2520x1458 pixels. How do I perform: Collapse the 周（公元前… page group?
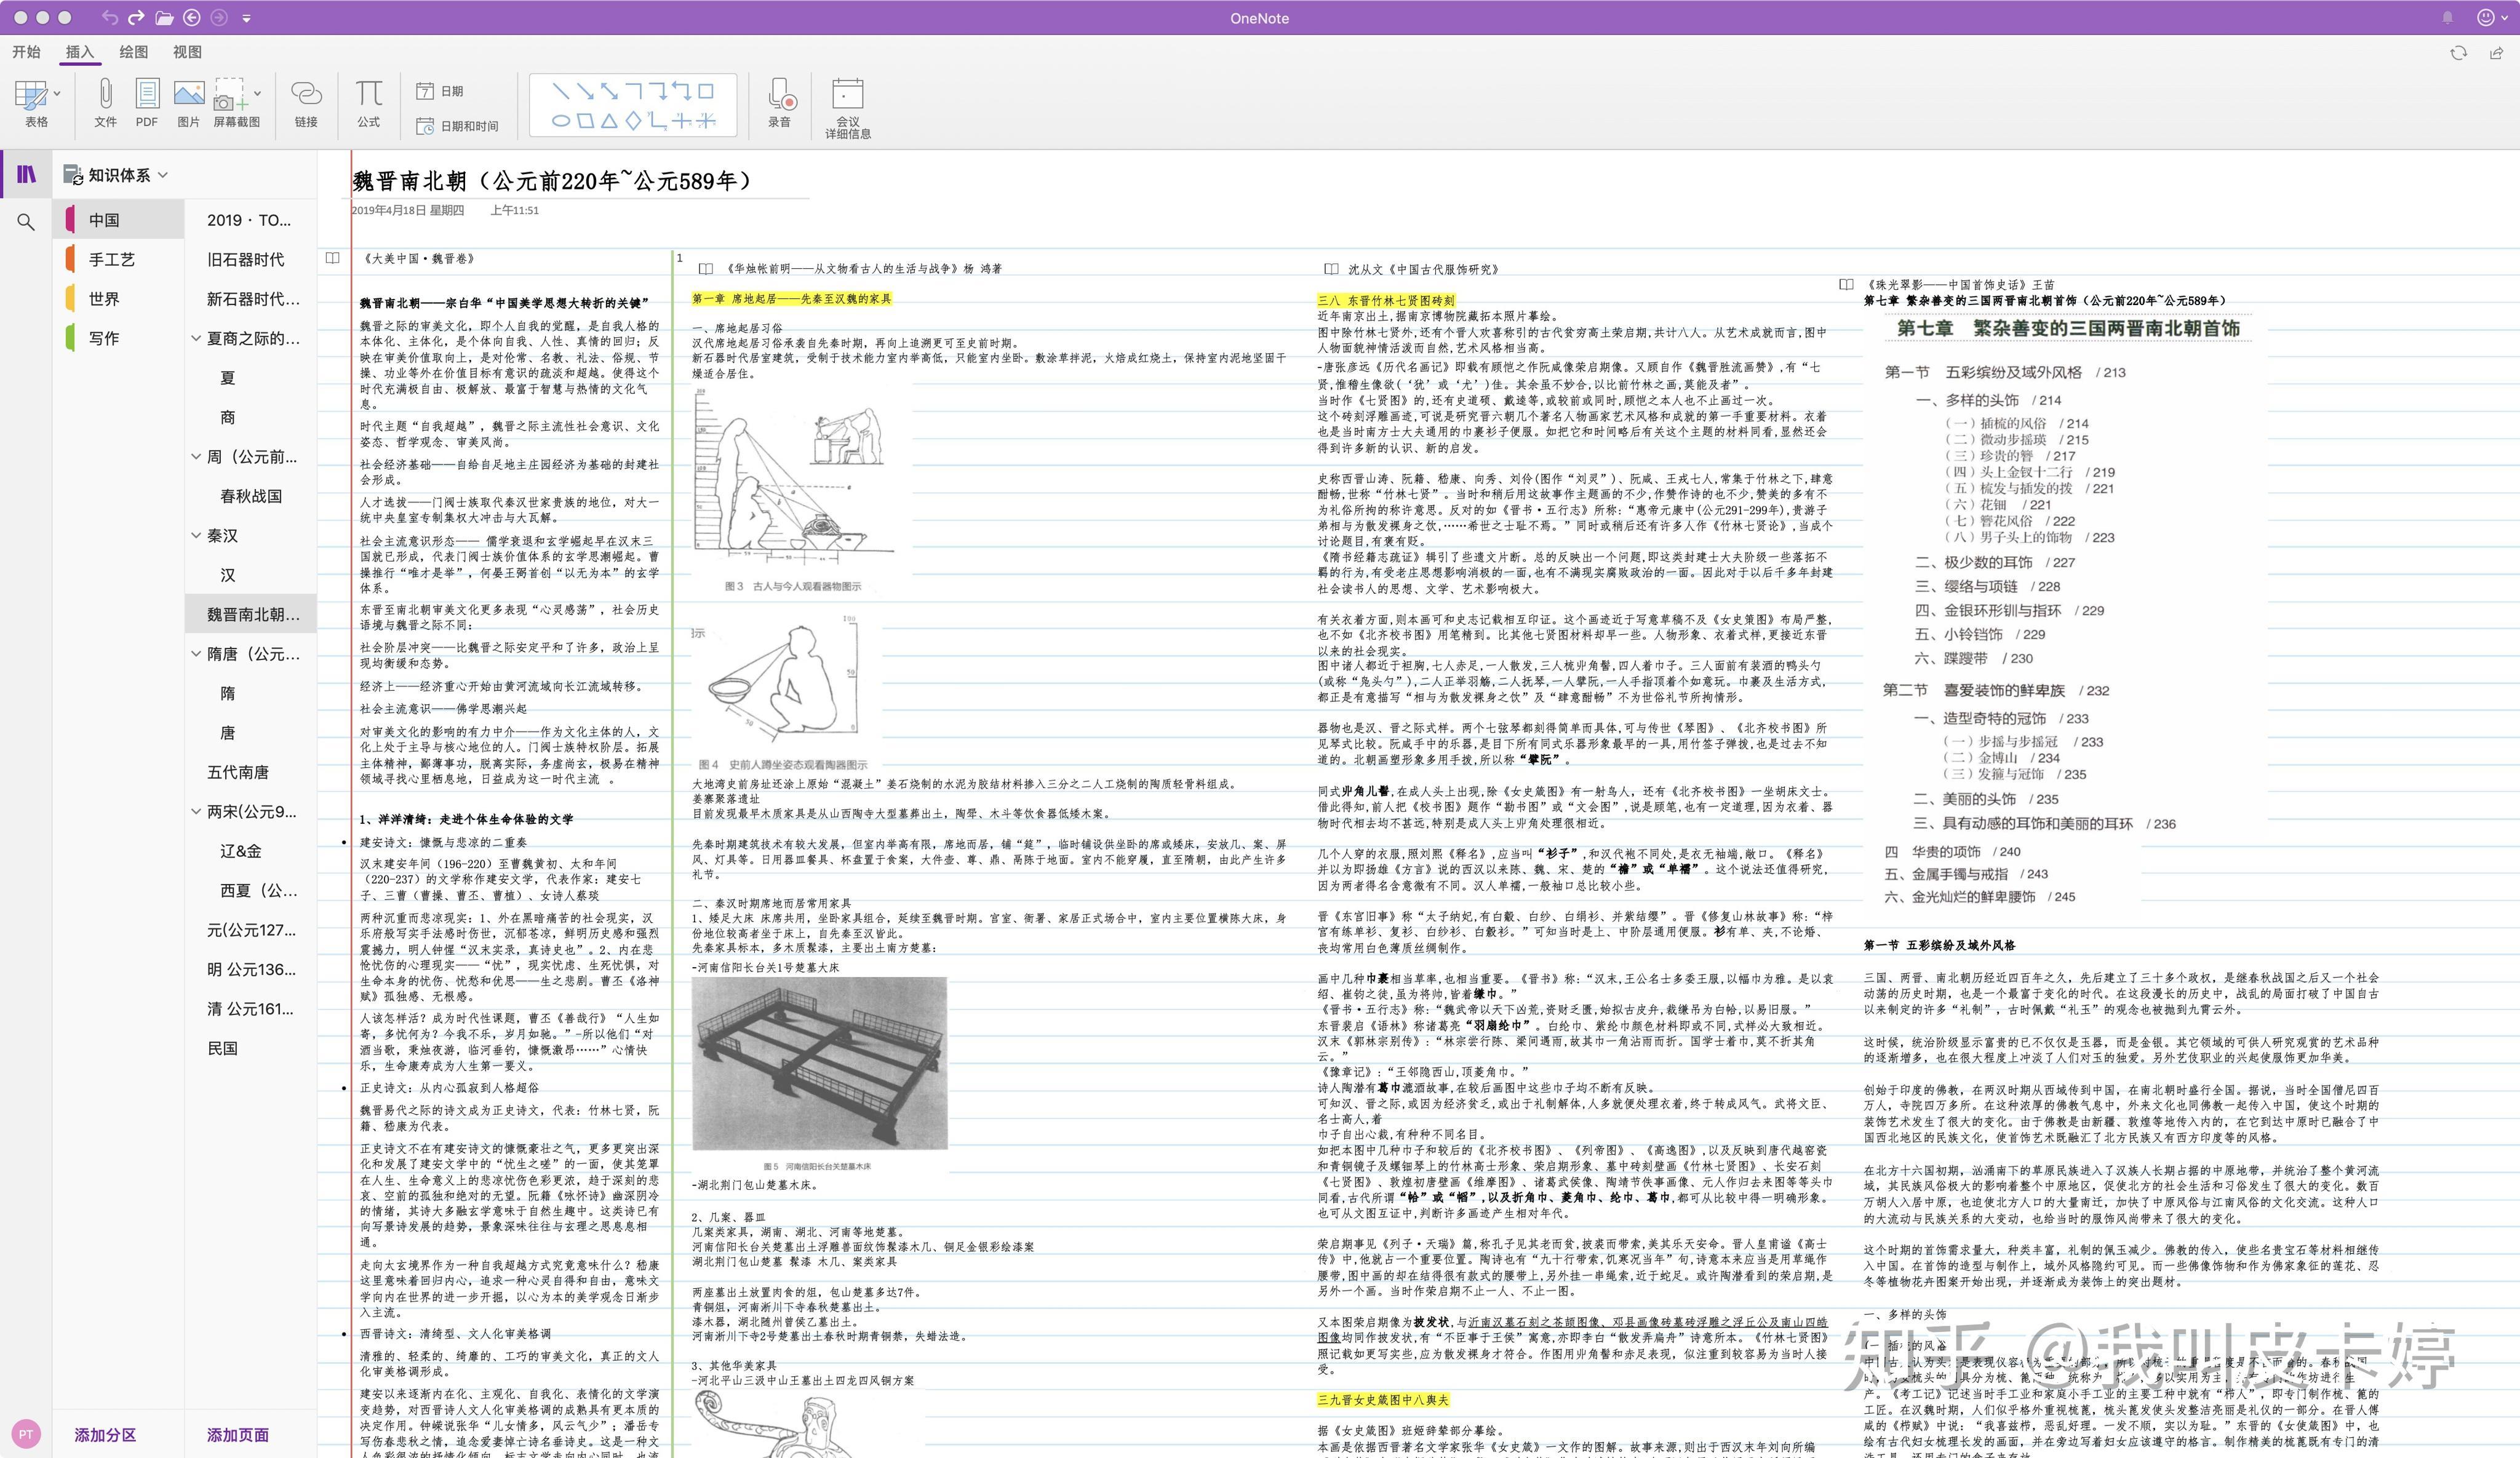196,457
